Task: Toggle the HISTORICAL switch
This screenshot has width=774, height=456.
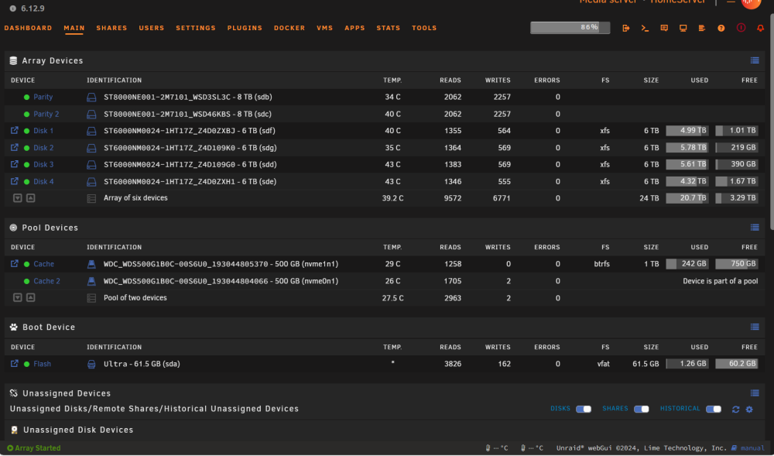Action: (x=714, y=409)
